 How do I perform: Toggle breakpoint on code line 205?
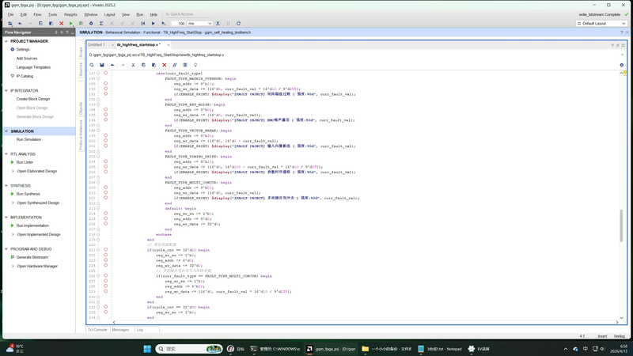point(106,167)
